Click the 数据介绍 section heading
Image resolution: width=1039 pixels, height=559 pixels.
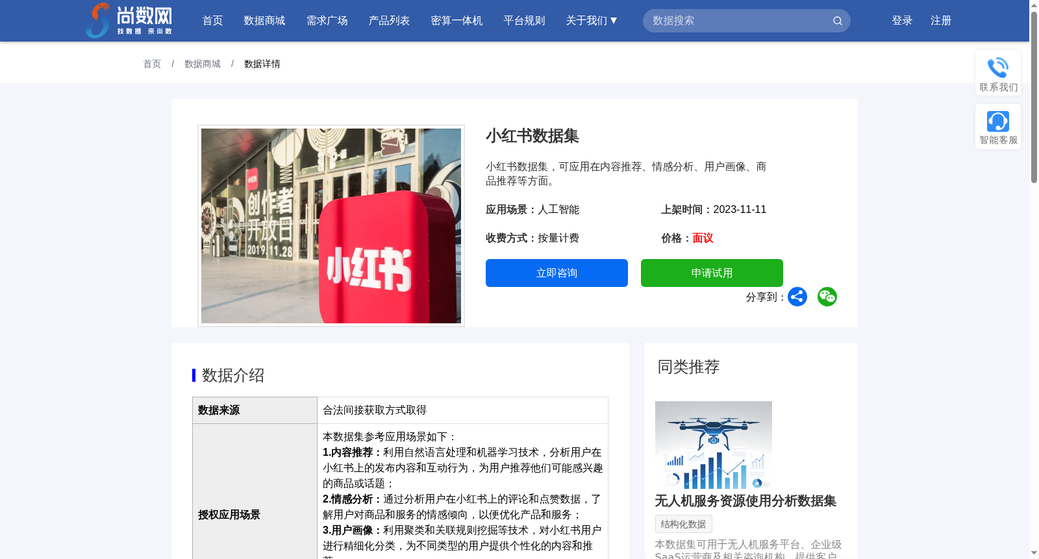[x=233, y=375]
